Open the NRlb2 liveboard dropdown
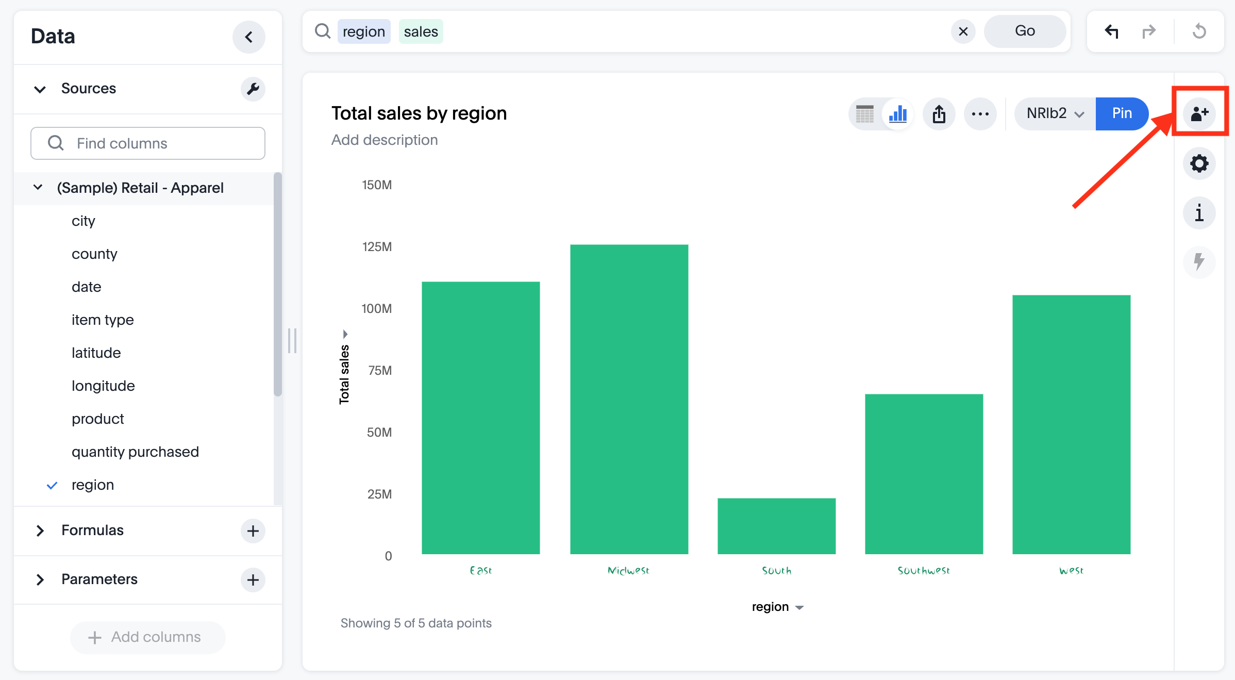Viewport: 1235px width, 680px height. coord(1055,114)
